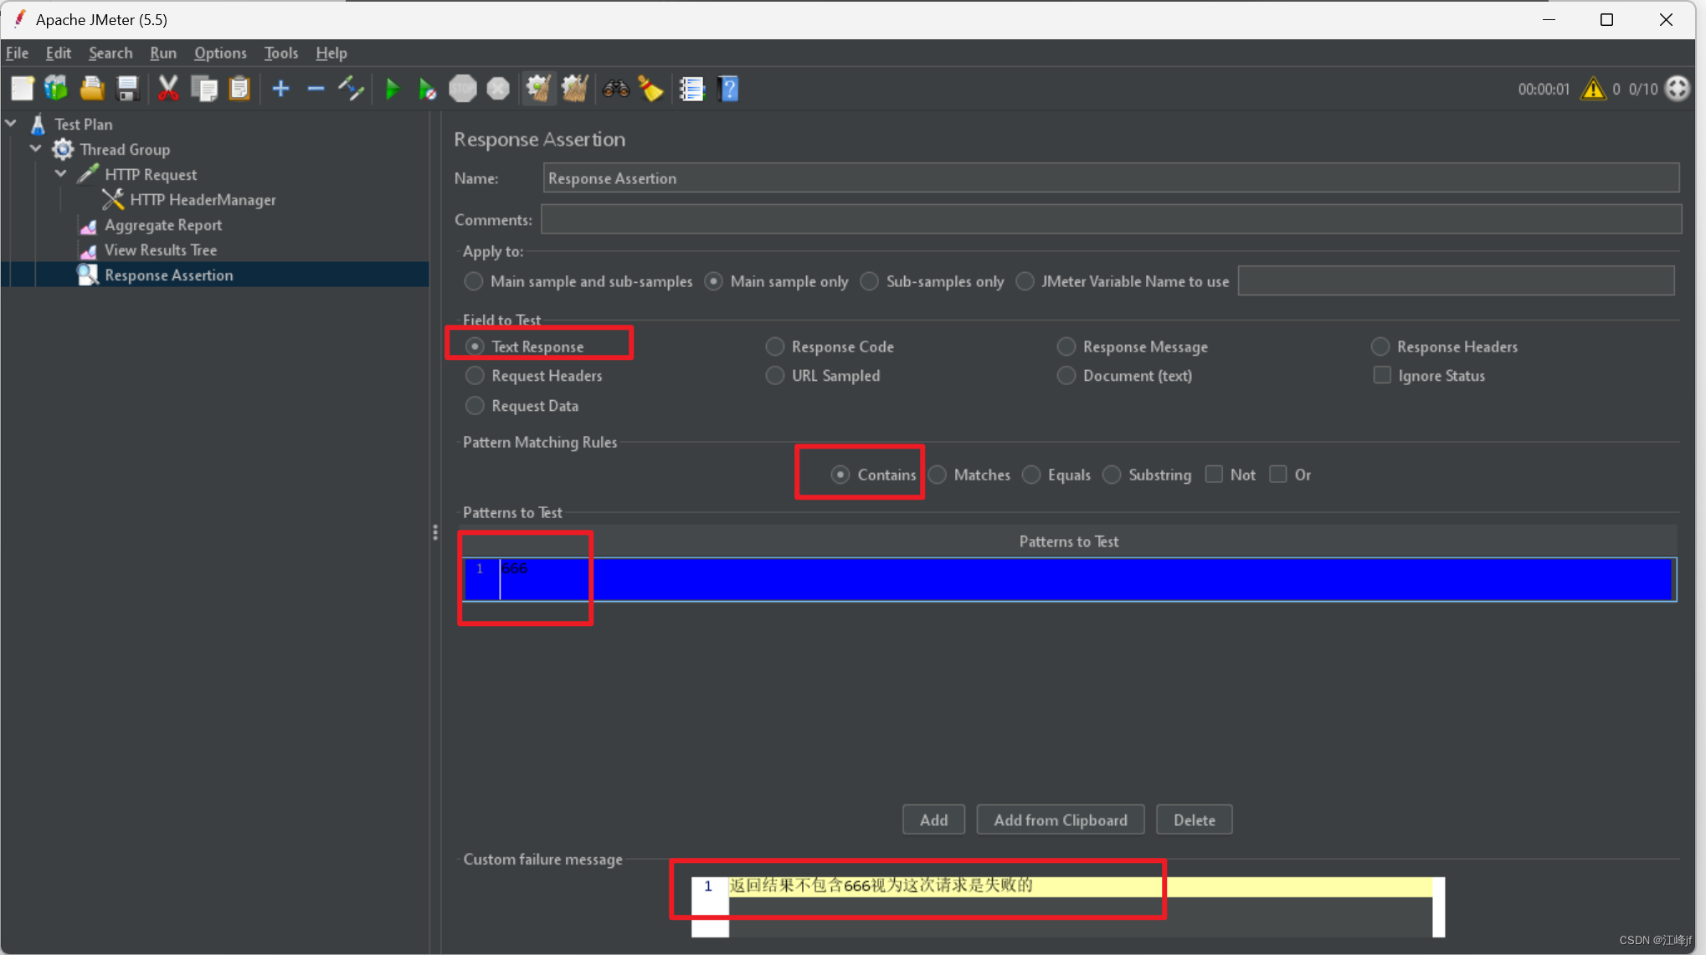
Task: Click the Toggle plus icon in toolbar
Action: coord(281,89)
